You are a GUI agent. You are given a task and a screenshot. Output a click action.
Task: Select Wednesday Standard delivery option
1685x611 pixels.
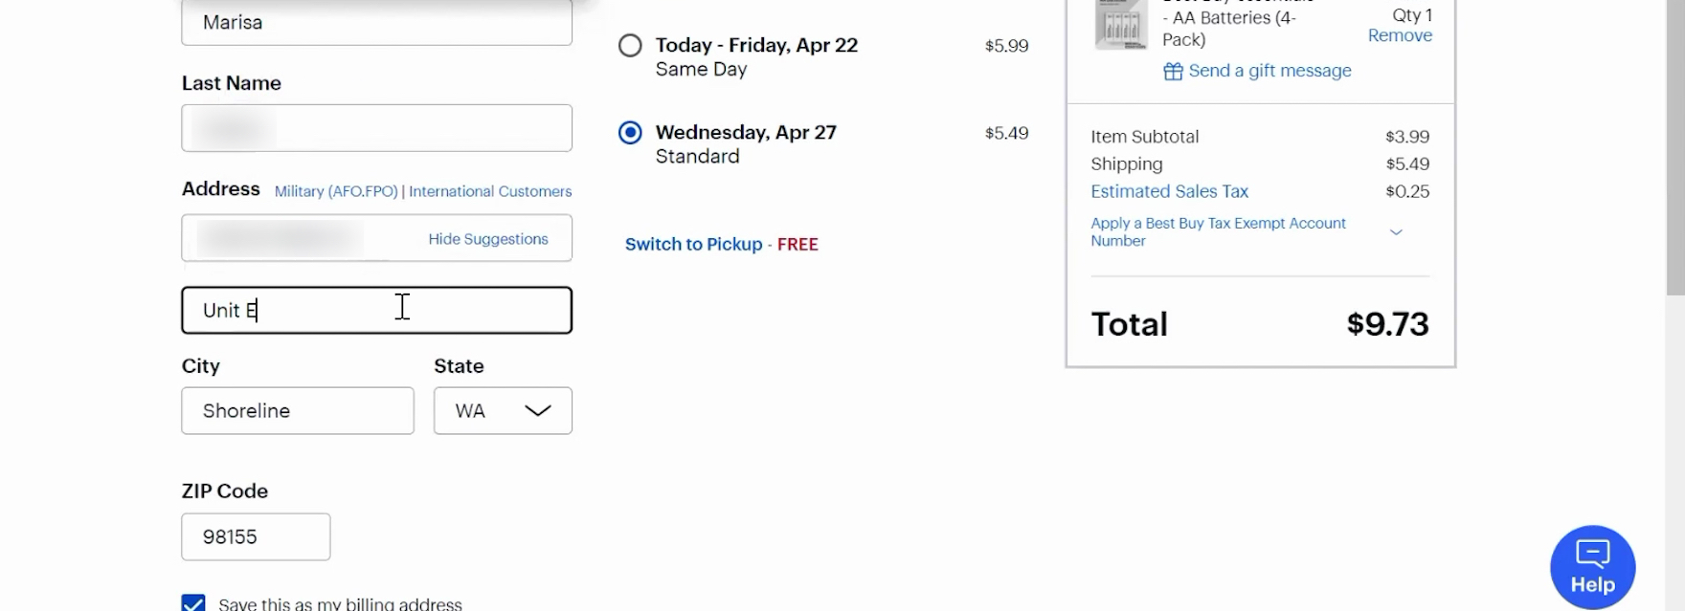[x=630, y=133]
